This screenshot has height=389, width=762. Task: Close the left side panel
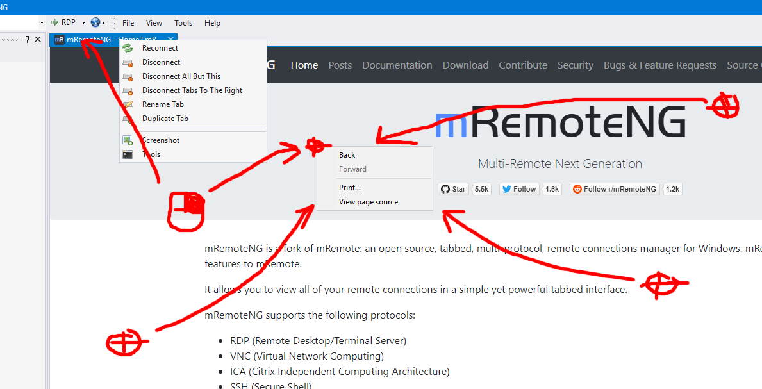pos(38,39)
